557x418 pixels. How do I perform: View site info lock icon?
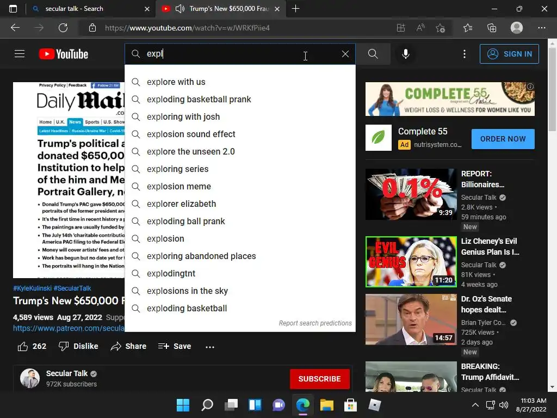point(92,28)
